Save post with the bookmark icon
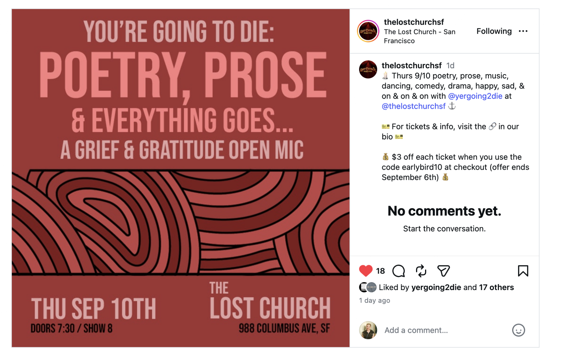 (x=523, y=271)
